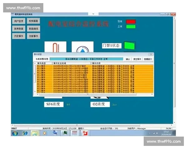Click the 当前用户 Manager status entry

coord(137,129)
